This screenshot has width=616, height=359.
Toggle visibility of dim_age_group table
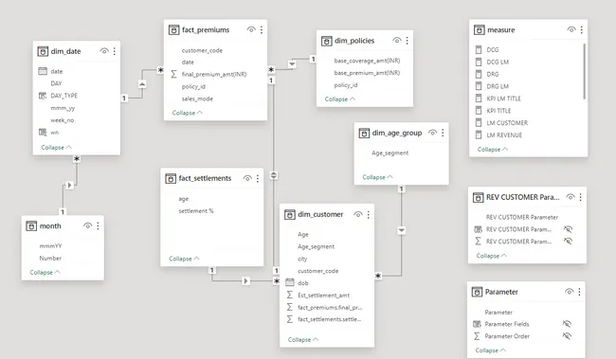pos(432,133)
